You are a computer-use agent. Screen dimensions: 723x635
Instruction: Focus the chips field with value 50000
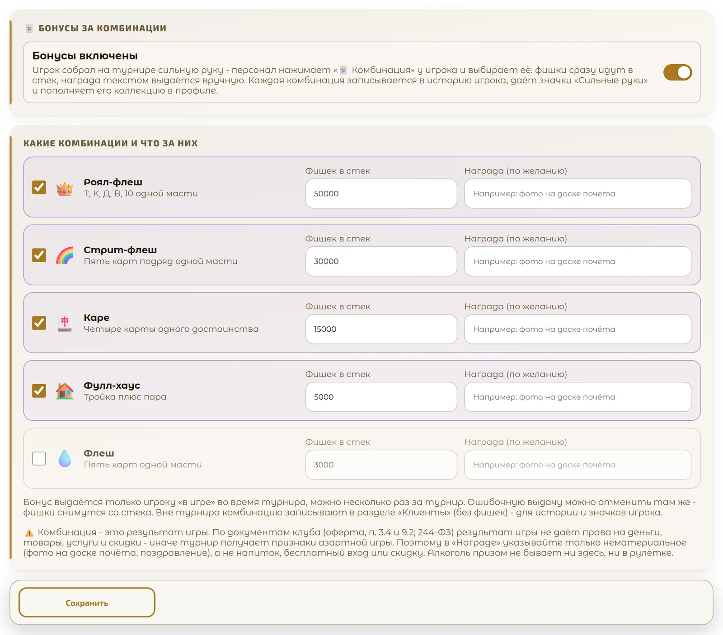coord(381,193)
